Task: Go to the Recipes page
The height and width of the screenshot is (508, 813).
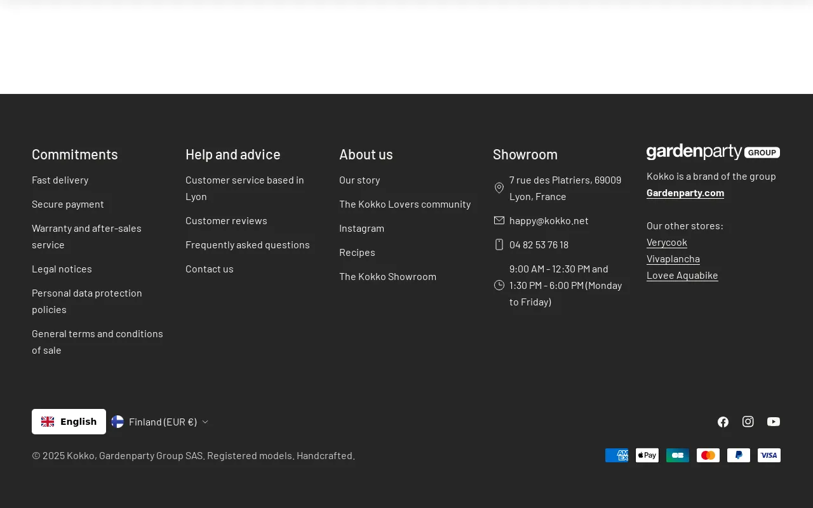Action: pyautogui.click(x=357, y=252)
